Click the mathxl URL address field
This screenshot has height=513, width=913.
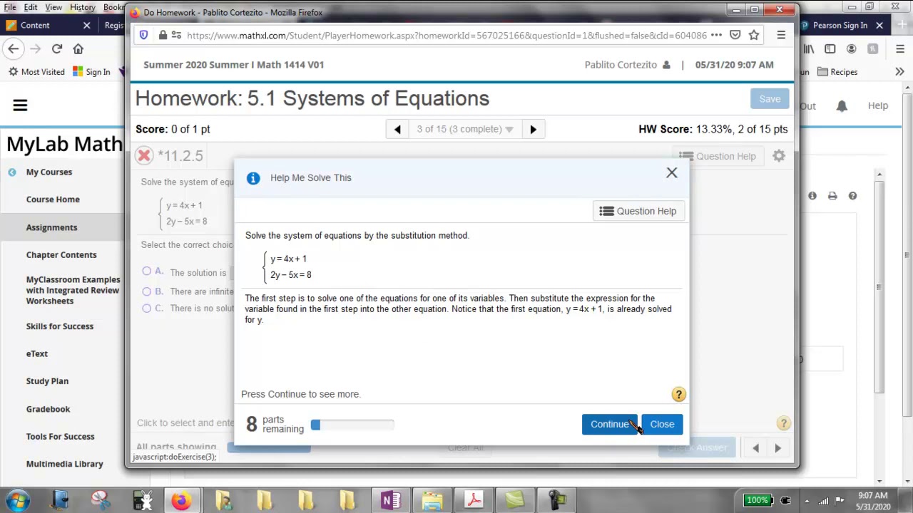point(447,35)
